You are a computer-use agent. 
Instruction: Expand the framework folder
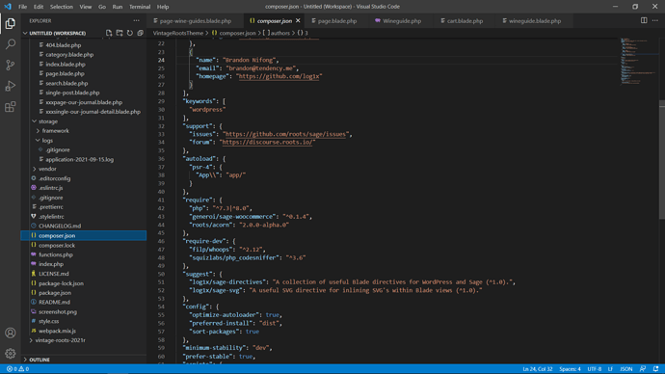[x=55, y=130]
